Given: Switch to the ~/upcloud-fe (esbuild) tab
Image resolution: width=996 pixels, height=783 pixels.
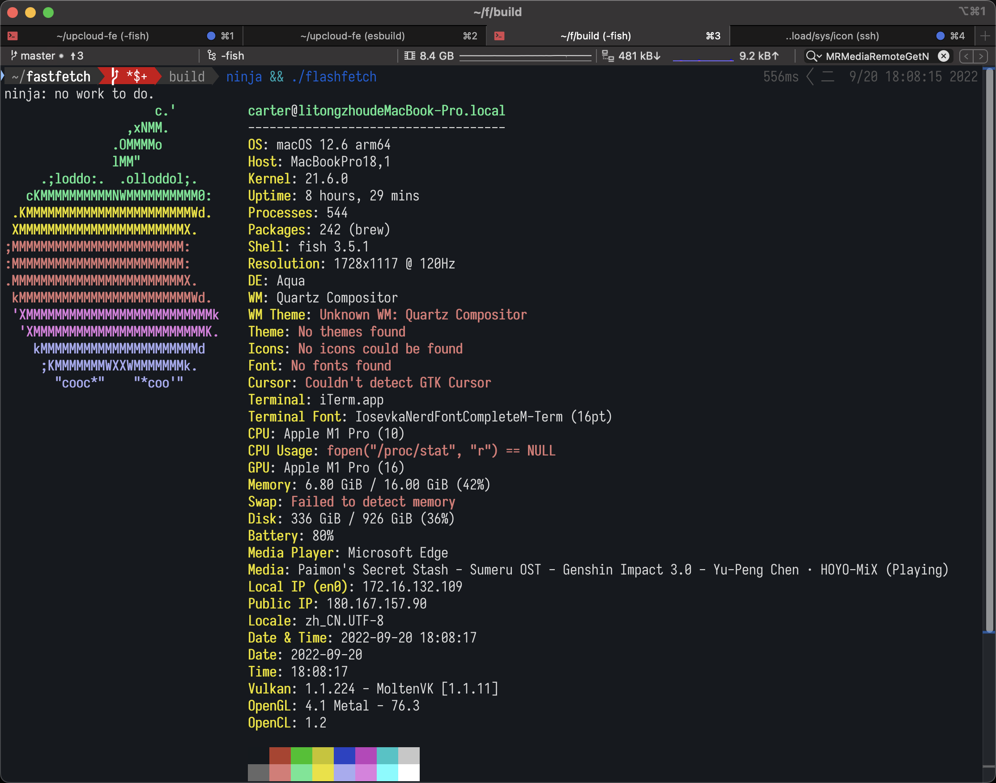Looking at the screenshot, I should pos(352,36).
